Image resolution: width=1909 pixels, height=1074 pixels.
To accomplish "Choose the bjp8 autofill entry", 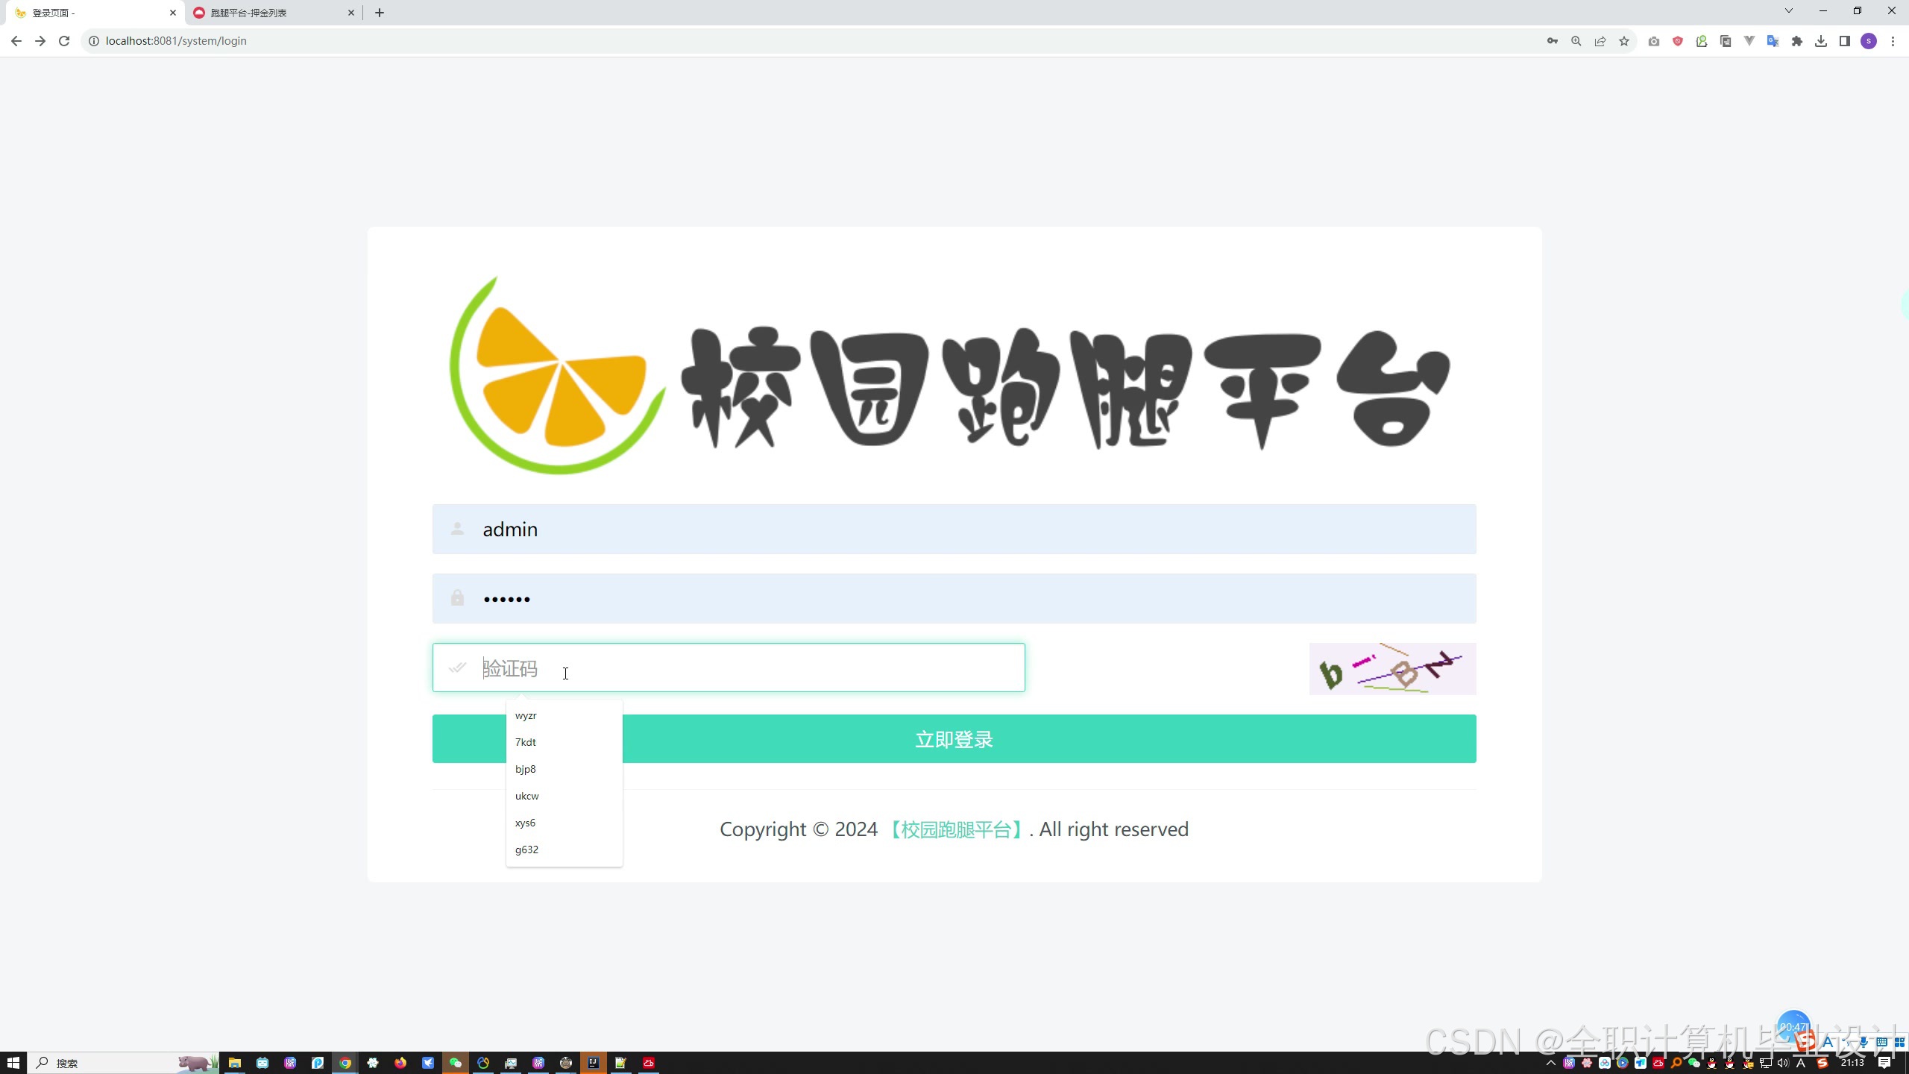I will [x=526, y=770].
